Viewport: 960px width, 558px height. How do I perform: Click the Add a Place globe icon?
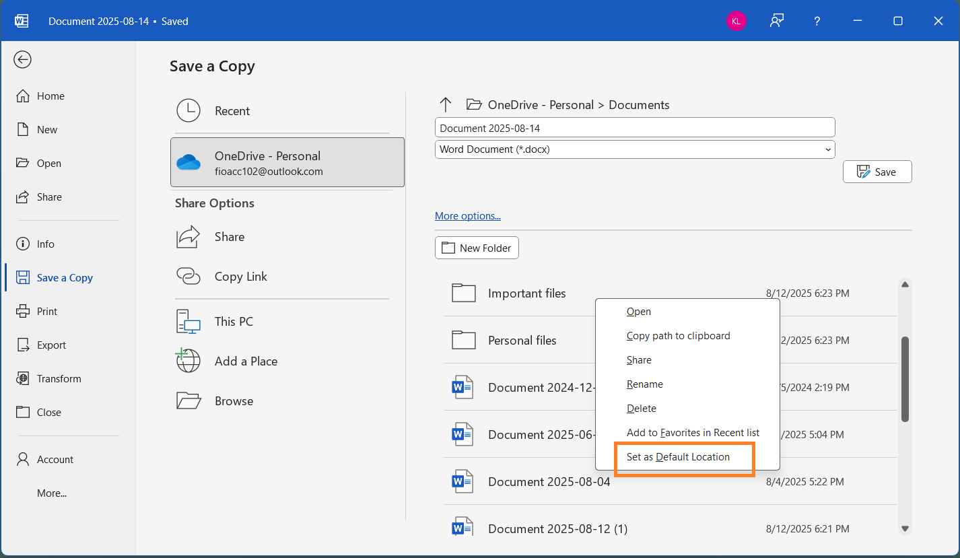point(187,361)
